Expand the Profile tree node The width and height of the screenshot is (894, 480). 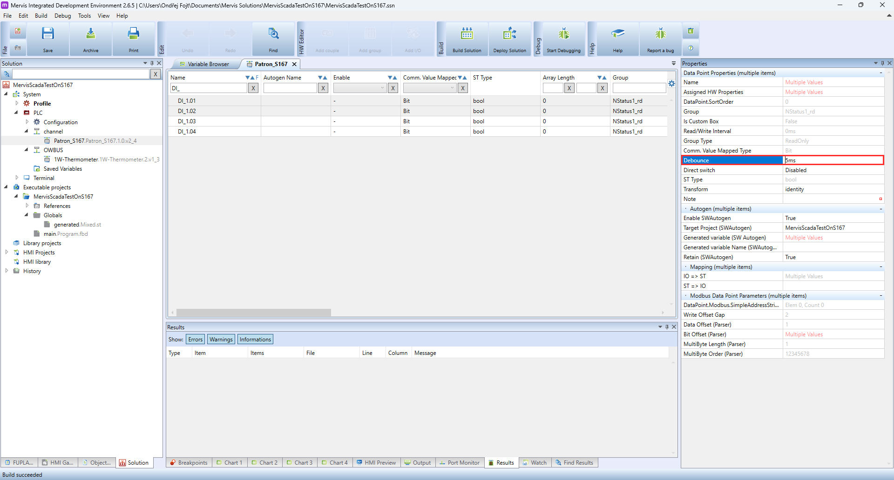pyautogui.click(x=17, y=103)
